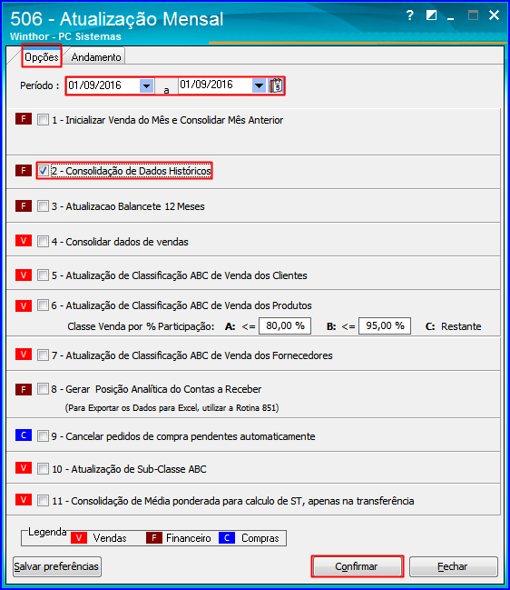The image size is (510, 590).
Task: Click the Confirmar button
Action: (358, 566)
